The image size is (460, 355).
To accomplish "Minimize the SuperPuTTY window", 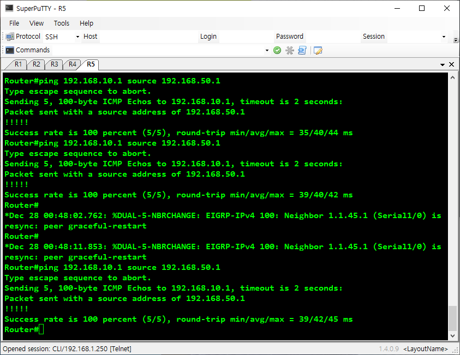I will coord(397,8).
